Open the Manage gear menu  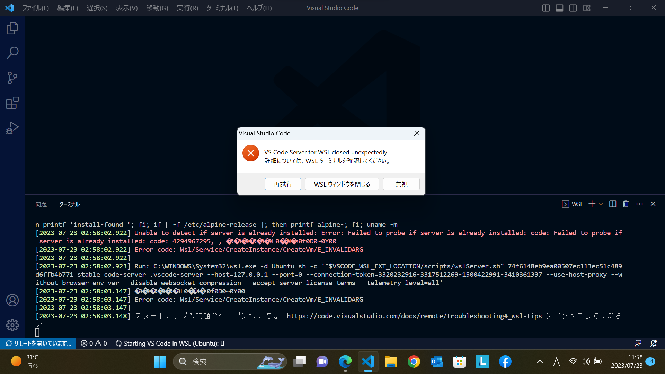pos(12,325)
